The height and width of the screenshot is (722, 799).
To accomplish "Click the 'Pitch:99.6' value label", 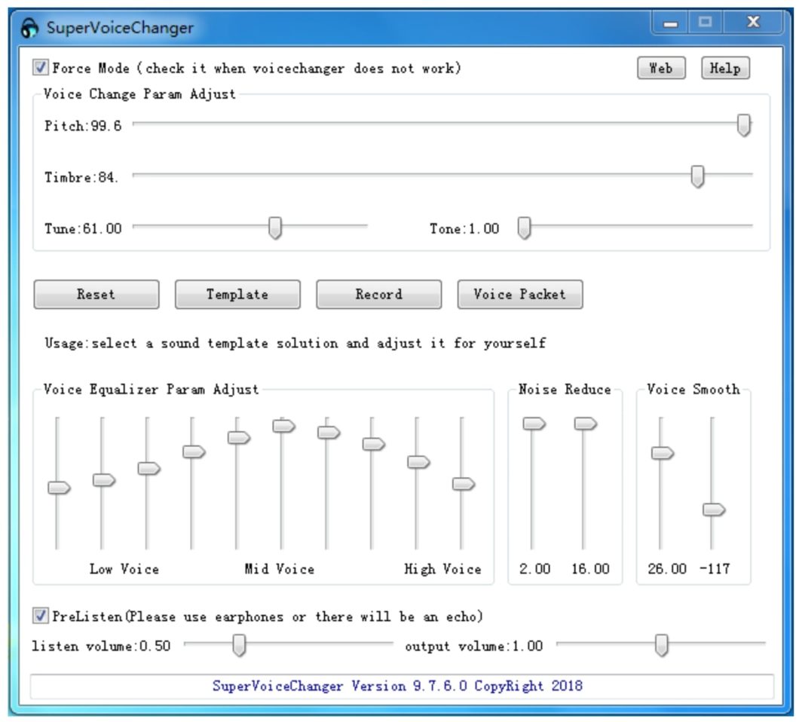I will pyautogui.click(x=83, y=126).
